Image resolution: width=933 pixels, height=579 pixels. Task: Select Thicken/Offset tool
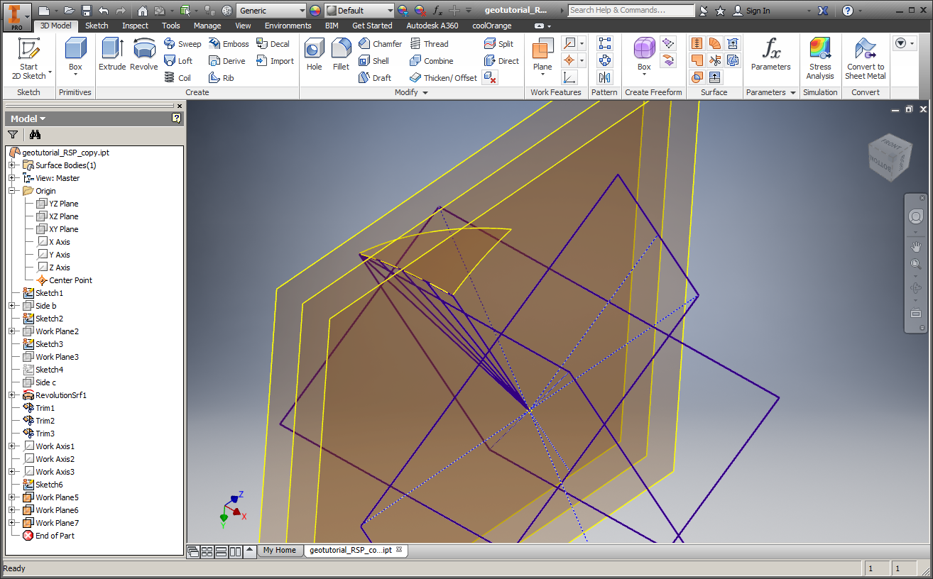443,78
